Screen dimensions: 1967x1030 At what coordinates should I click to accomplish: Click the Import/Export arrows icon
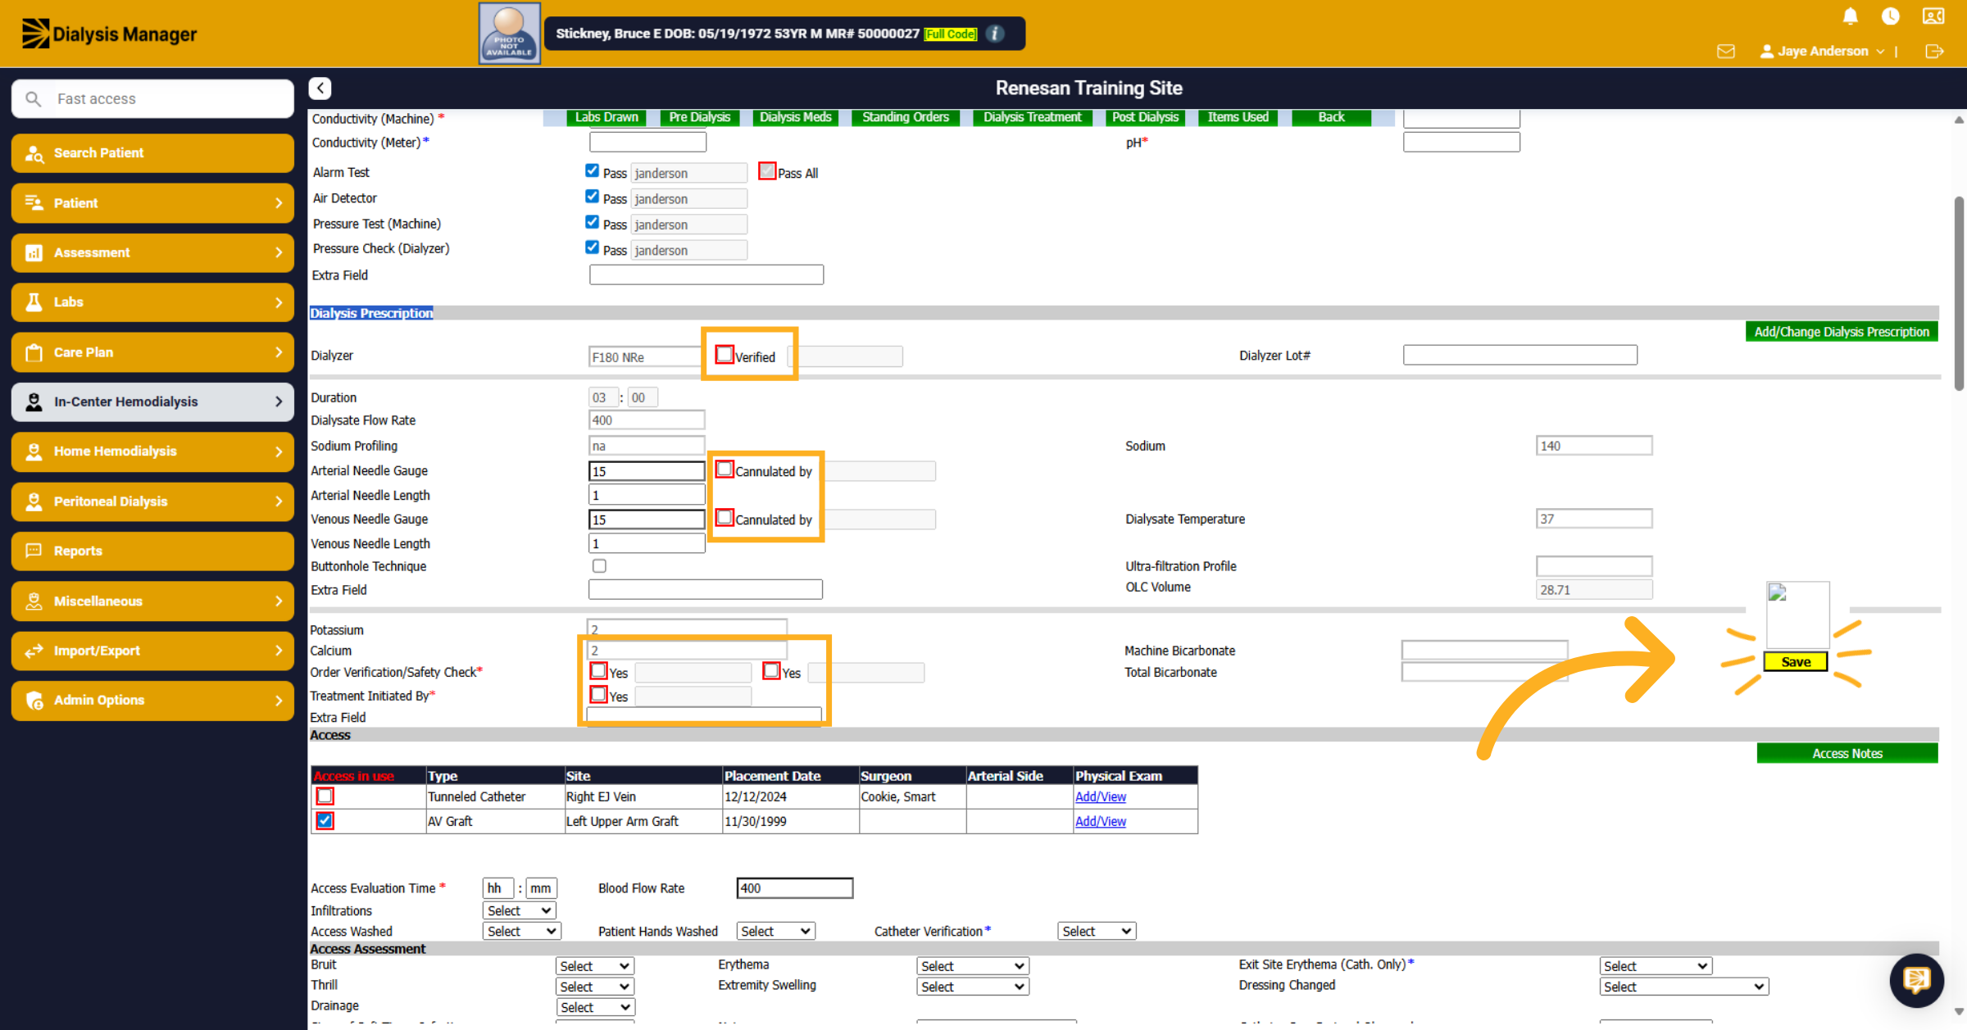[x=34, y=651]
